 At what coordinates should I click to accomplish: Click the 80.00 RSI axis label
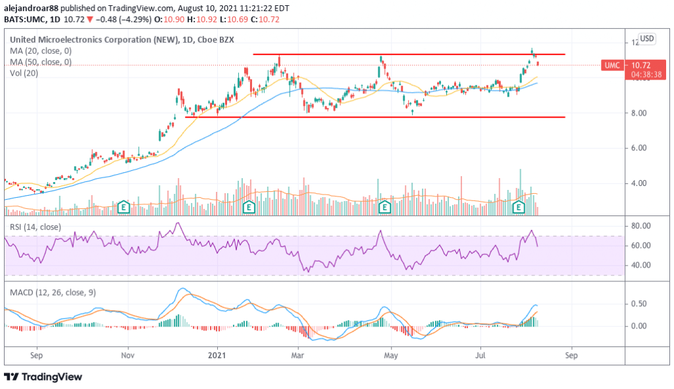(640, 226)
